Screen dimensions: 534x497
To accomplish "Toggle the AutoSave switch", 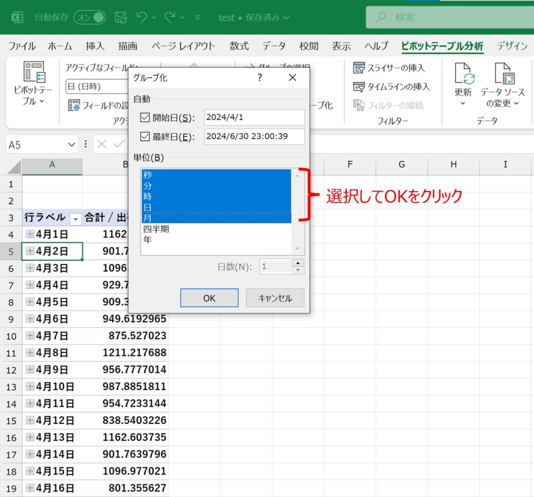I will (89, 17).
